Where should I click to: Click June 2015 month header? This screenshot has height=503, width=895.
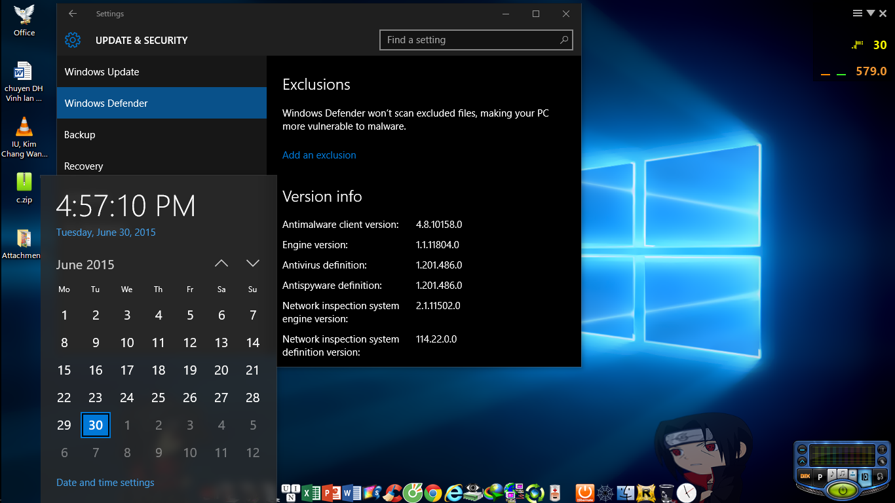pos(85,265)
